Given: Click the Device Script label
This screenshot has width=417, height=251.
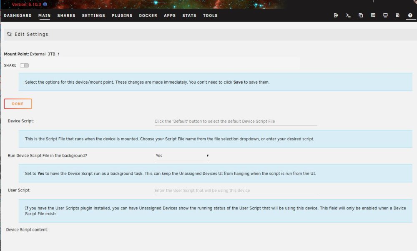Looking at the screenshot, I should pos(21,121).
